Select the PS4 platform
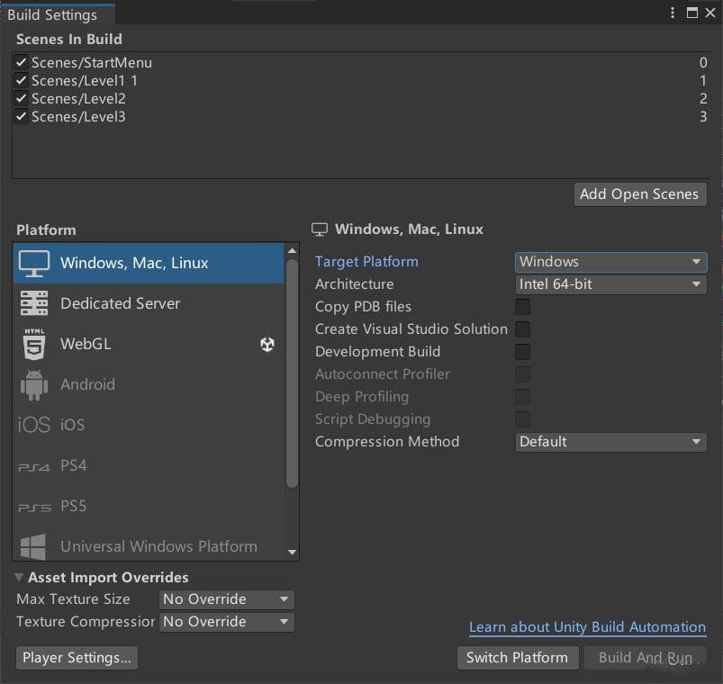This screenshot has width=723, height=684. point(149,465)
